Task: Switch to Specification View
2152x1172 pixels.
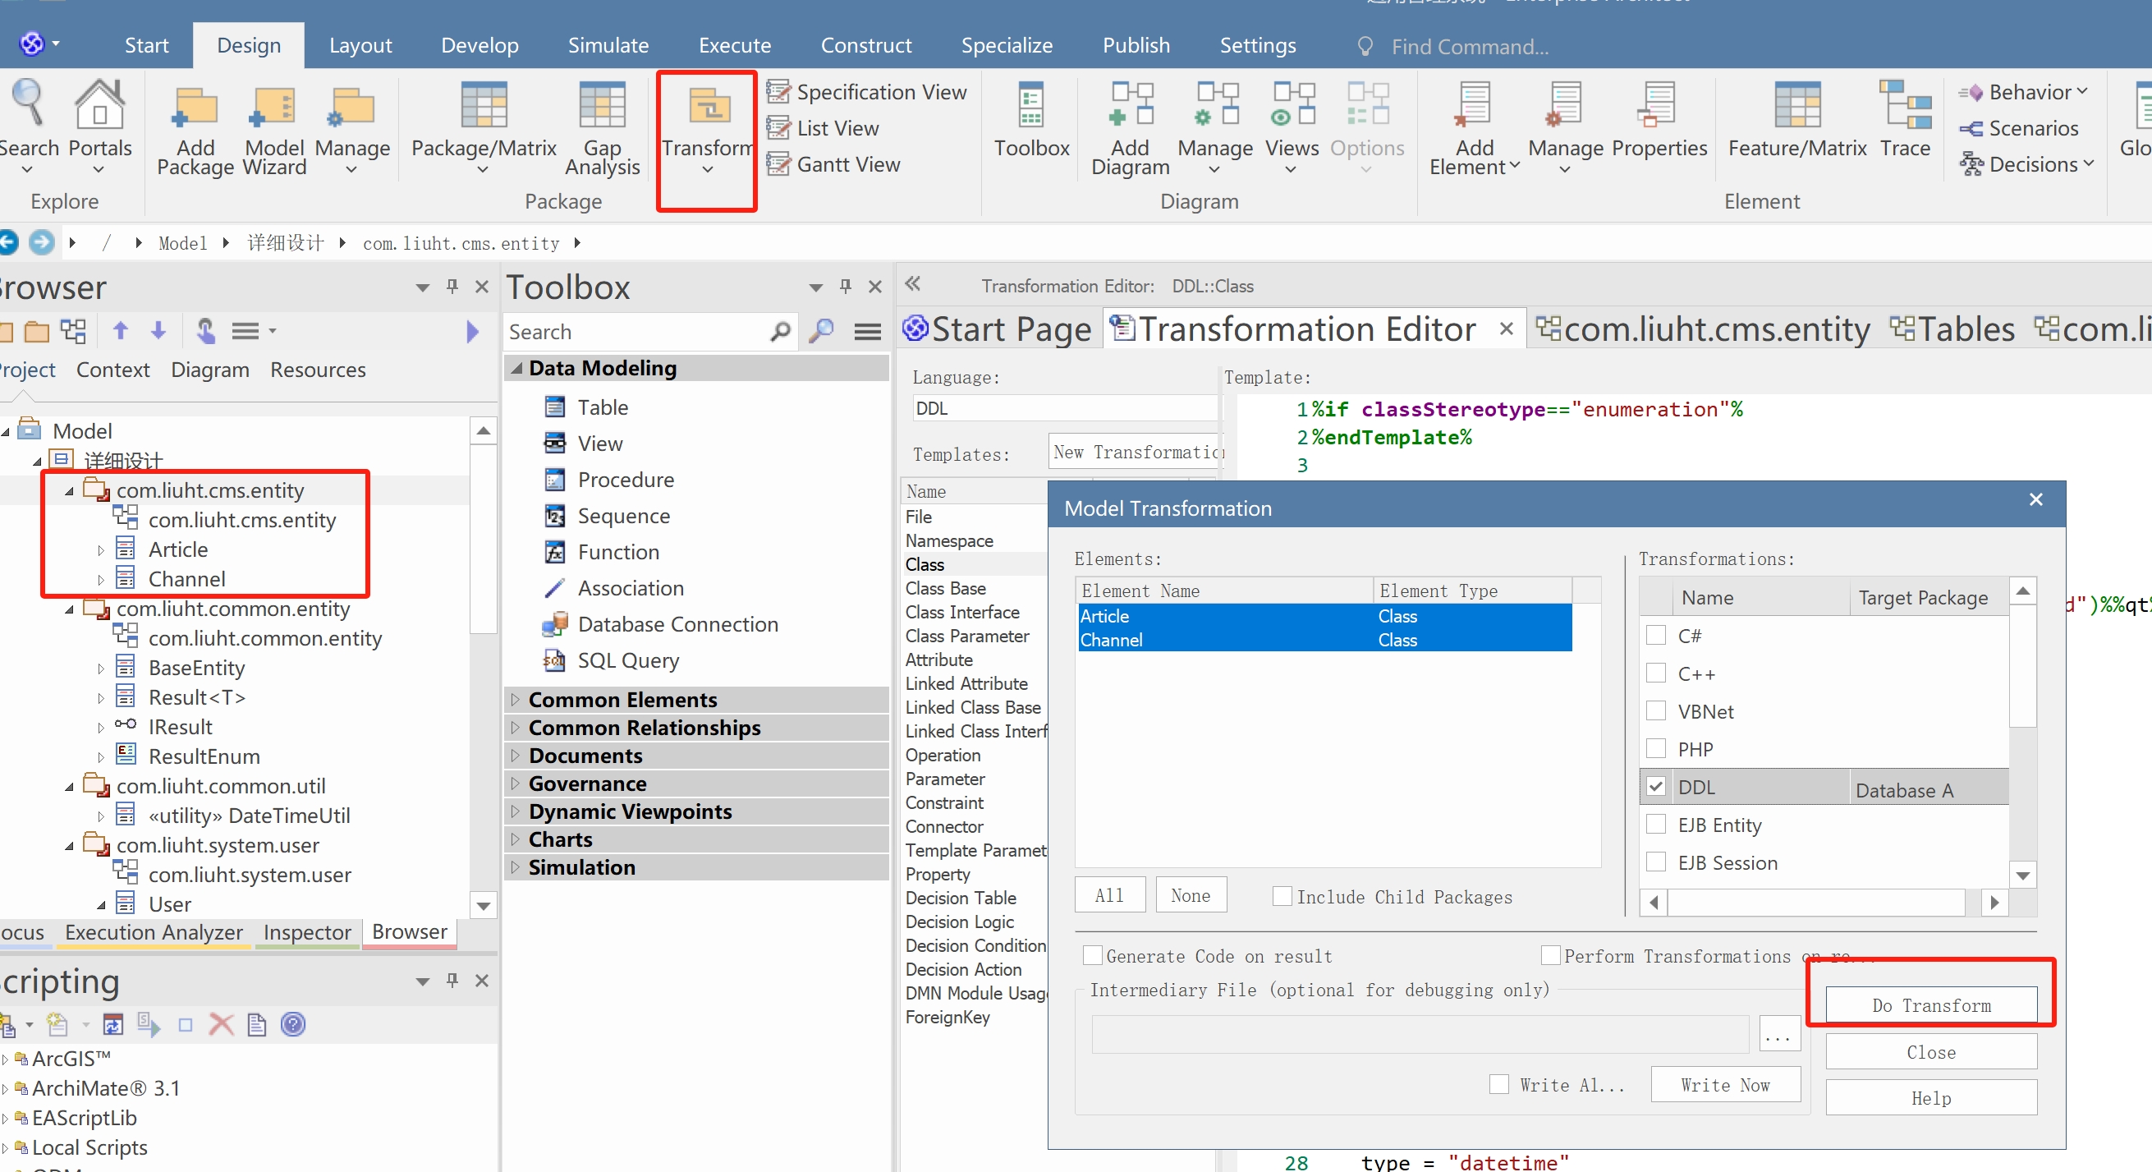Action: tap(866, 92)
